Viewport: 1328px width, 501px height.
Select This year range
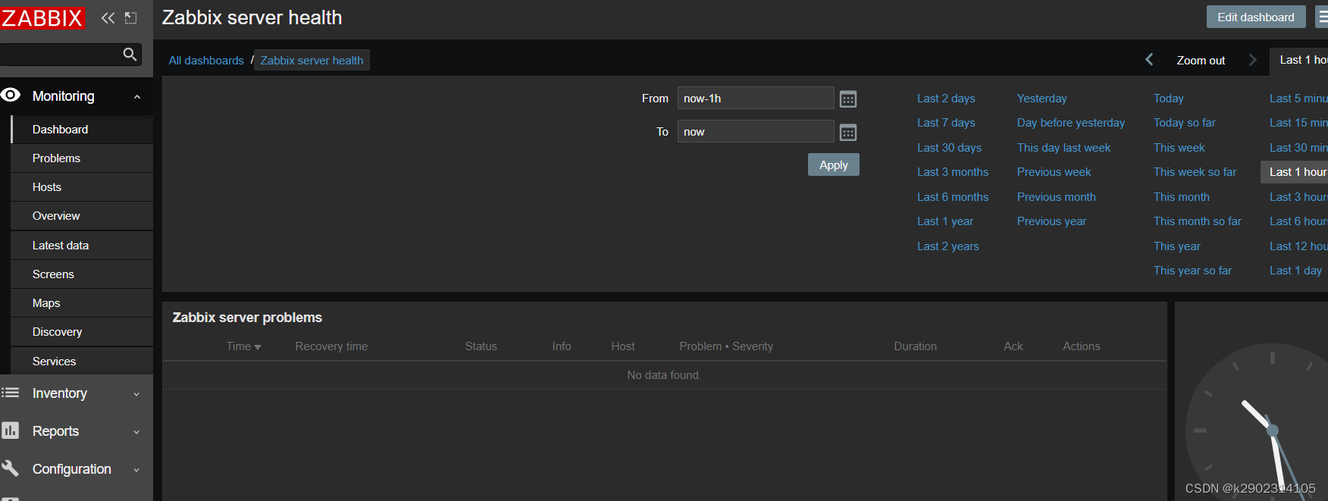(1176, 246)
